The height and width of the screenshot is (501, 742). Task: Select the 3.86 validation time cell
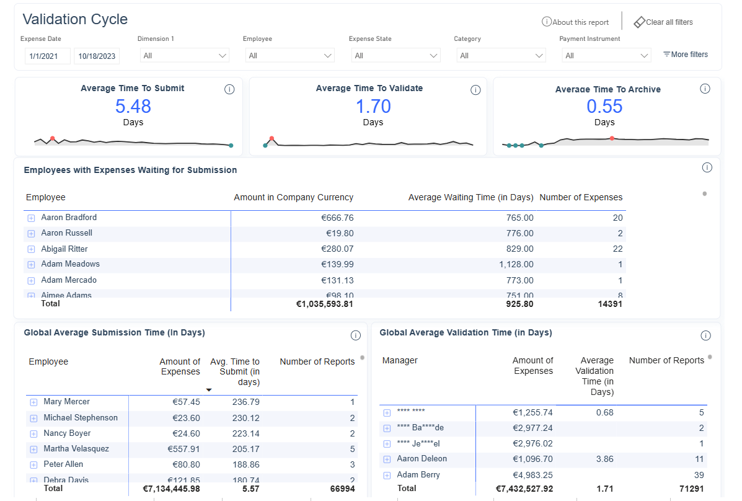point(605,459)
